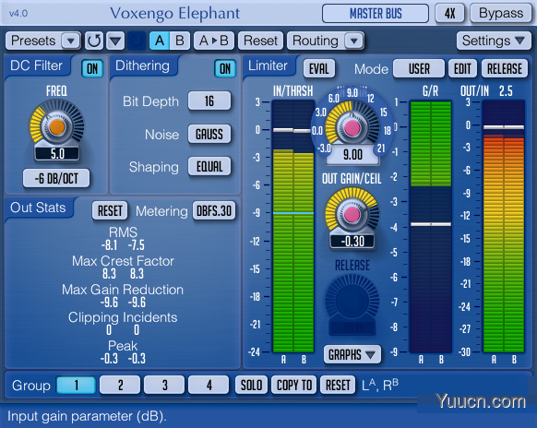Click the output gain value -0.30
Image resolution: width=537 pixels, height=428 pixels.
pos(352,242)
